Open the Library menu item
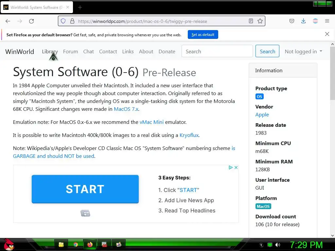This screenshot has width=335, height=251. (x=50, y=51)
